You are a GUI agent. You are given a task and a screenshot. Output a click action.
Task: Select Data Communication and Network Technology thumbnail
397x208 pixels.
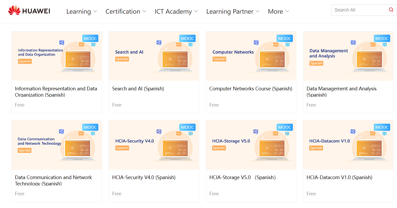click(57, 145)
